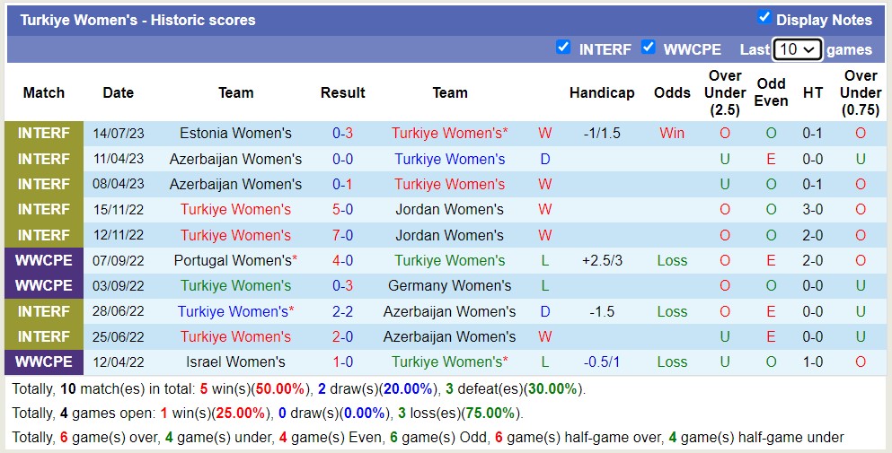Image resolution: width=892 pixels, height=453 pixels.
Task: Click the WWCPE label dated 07/09/22
Action: 43,260
